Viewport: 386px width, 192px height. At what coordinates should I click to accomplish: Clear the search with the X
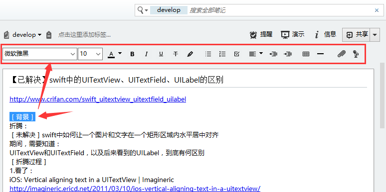pyautogui.click(x=377, y=10)
